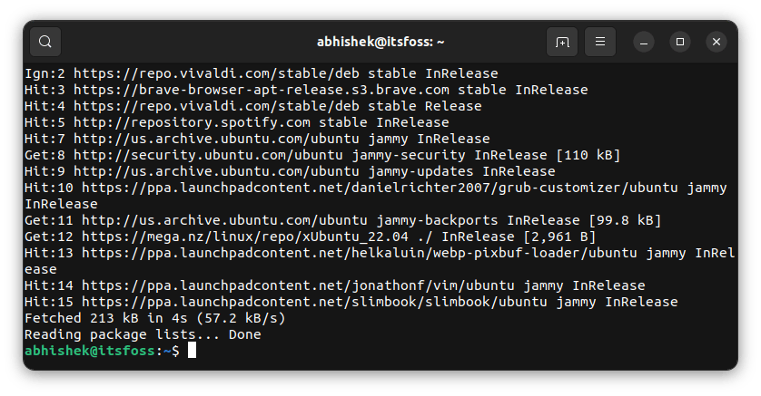Maximize the terminal window
Screen dimensions: 761x396
(679, 42)
